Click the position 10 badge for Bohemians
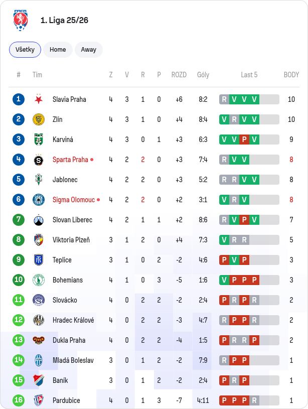The image size is (308, 409). tap(19, 280)
